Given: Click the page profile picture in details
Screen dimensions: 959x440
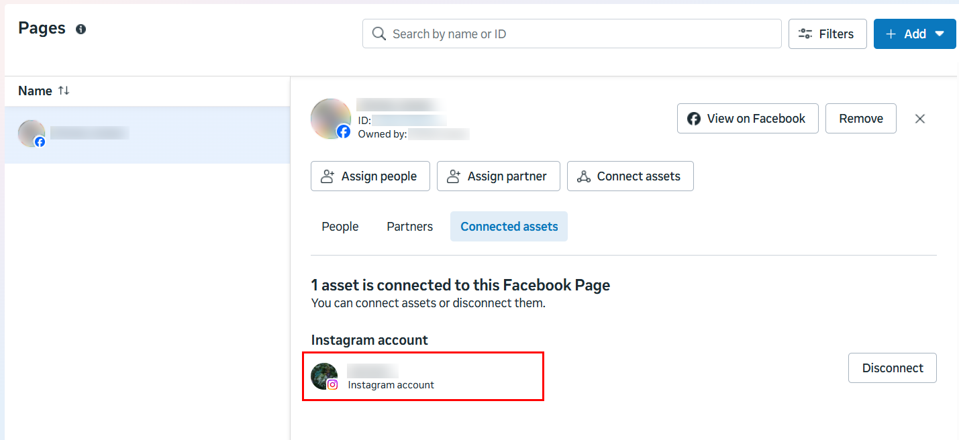Looking at the screenshot, I should [330, 119].
